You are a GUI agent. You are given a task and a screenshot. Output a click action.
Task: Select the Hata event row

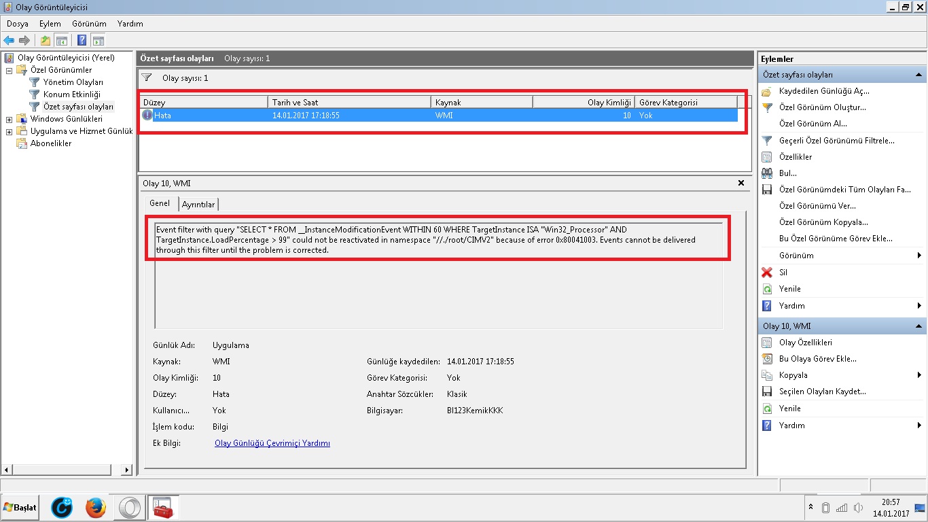pyautogui.click(x=340, y=116)
